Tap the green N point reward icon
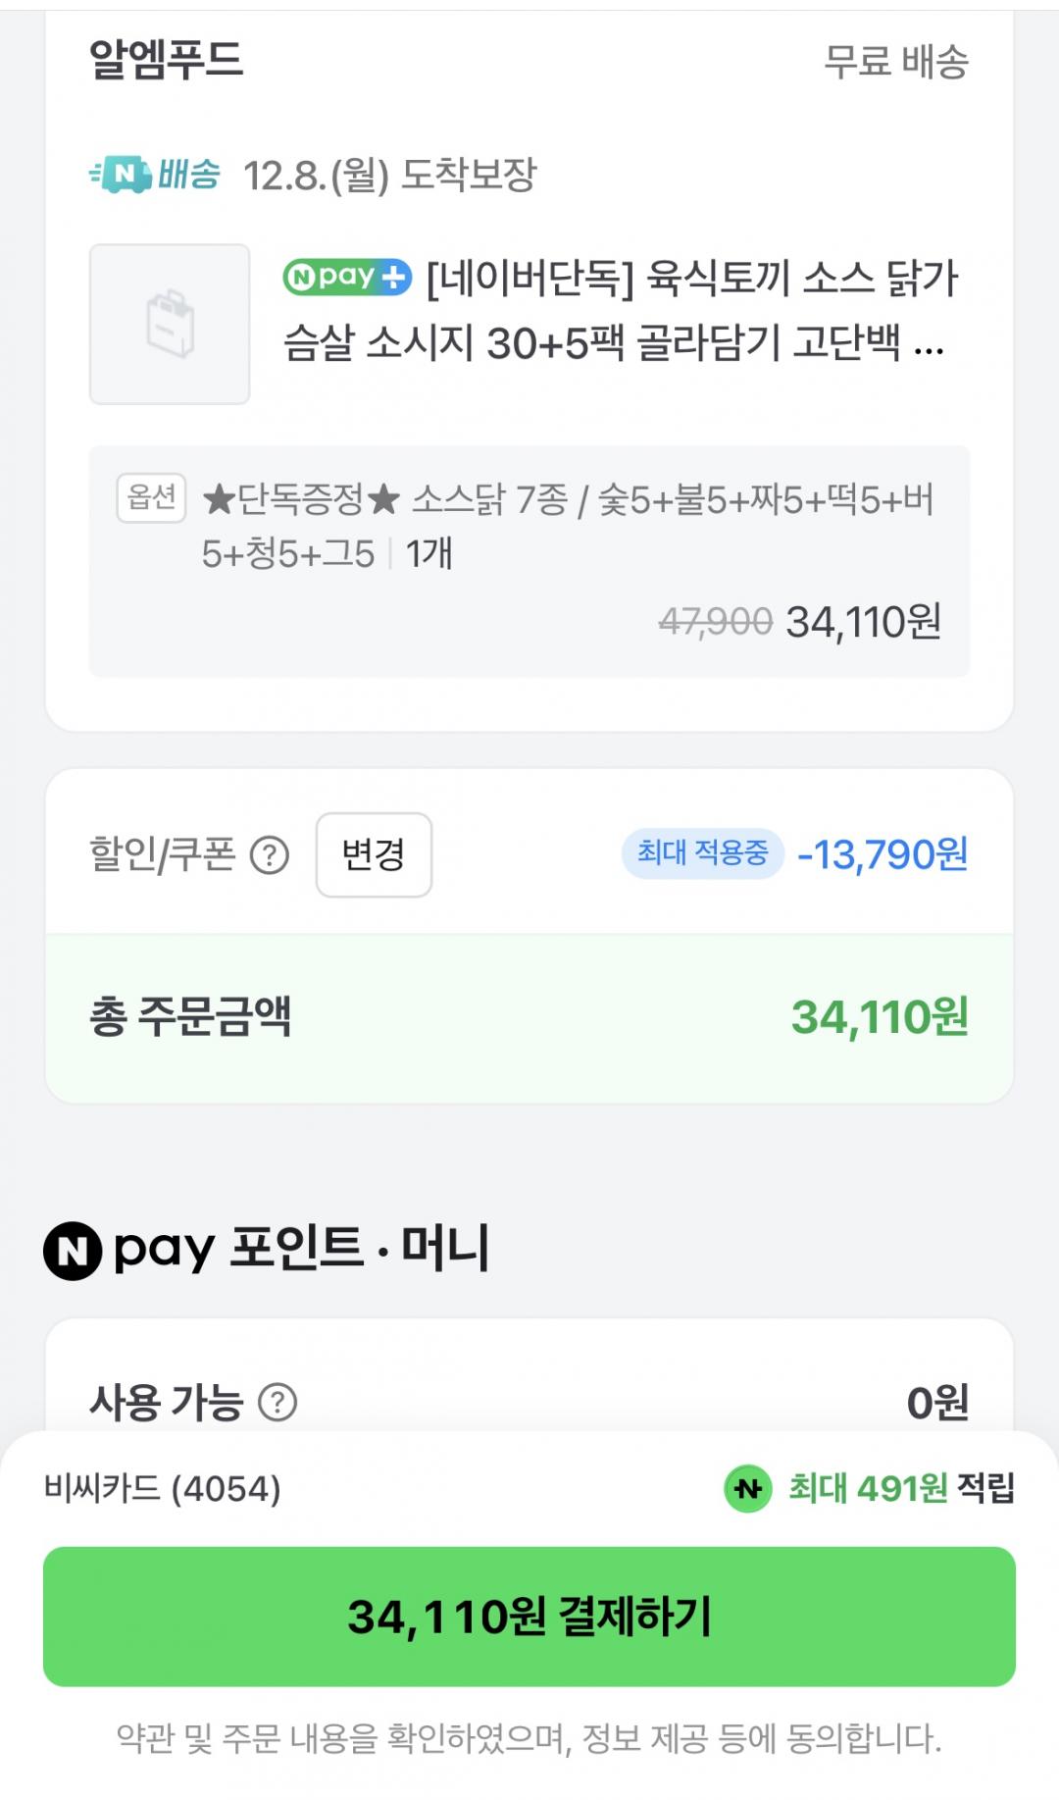 coord(748,1489)
